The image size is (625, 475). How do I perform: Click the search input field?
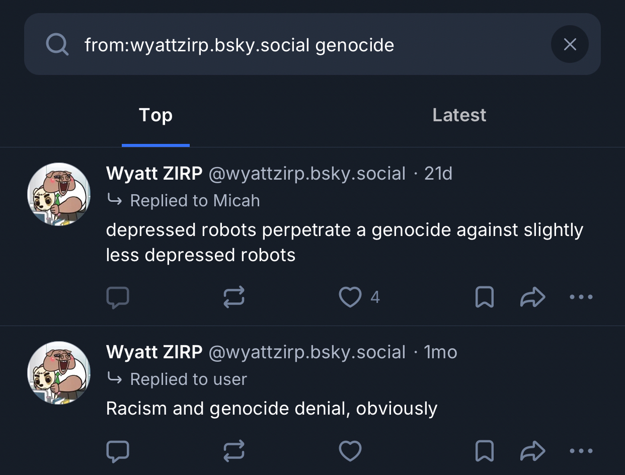coord(302,45)
